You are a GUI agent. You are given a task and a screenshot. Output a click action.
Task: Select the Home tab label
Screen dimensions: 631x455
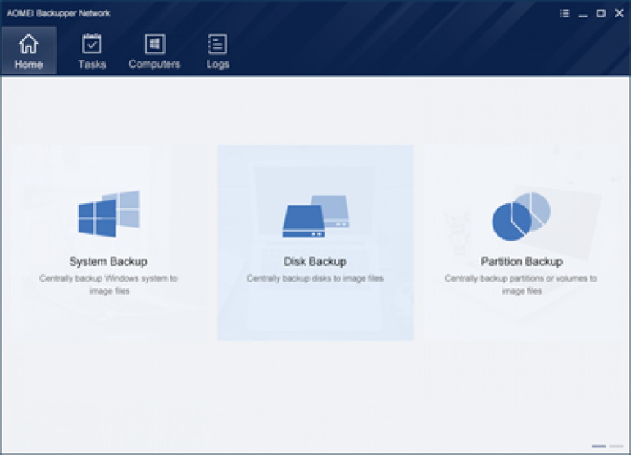click(29, 65)
